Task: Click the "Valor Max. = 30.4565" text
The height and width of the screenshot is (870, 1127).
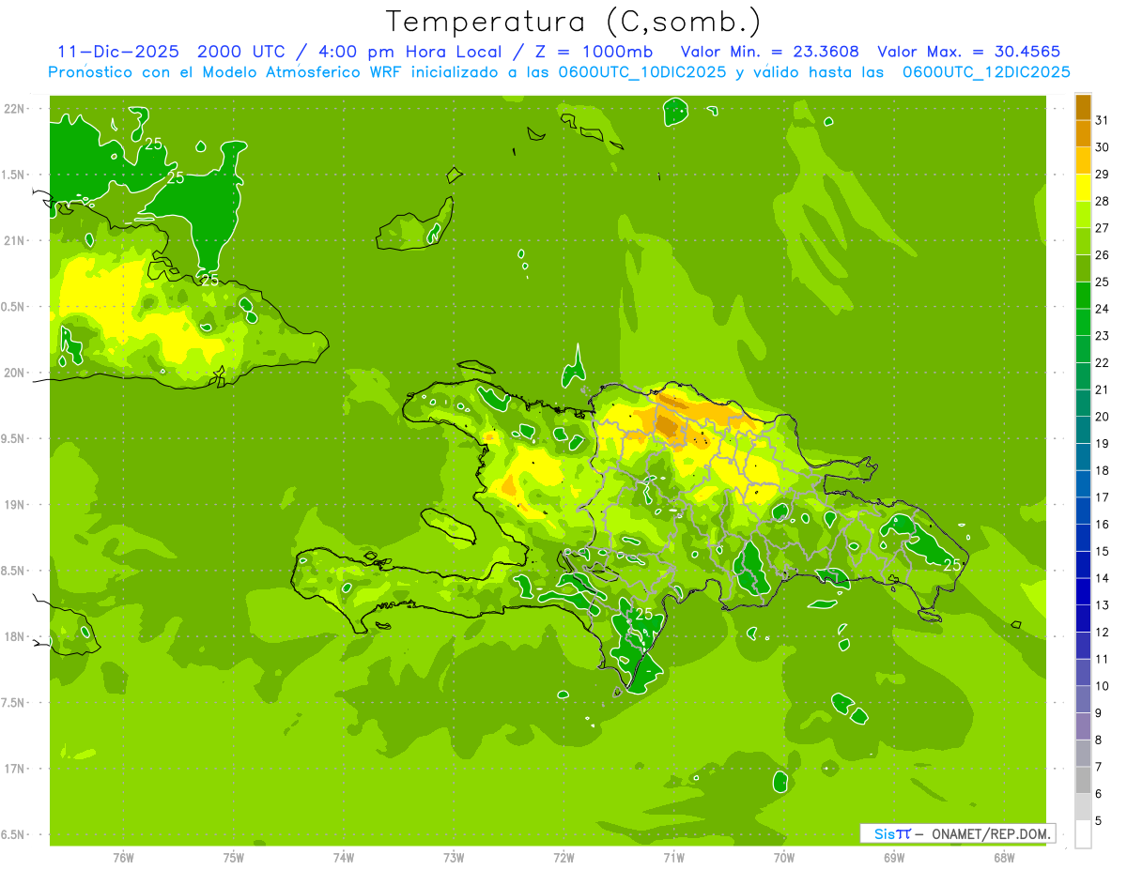Action: pos(973,52)
